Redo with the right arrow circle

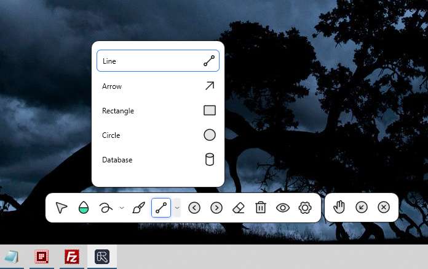[216, 208]
